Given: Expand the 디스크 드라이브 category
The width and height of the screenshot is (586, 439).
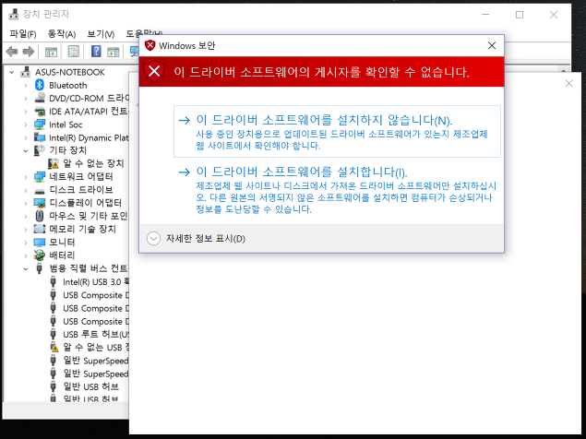Looking at the screenshot, I should point(26,190).
